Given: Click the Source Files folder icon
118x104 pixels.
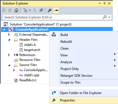Looking at the screenshot, I should (x=16, y=65).
